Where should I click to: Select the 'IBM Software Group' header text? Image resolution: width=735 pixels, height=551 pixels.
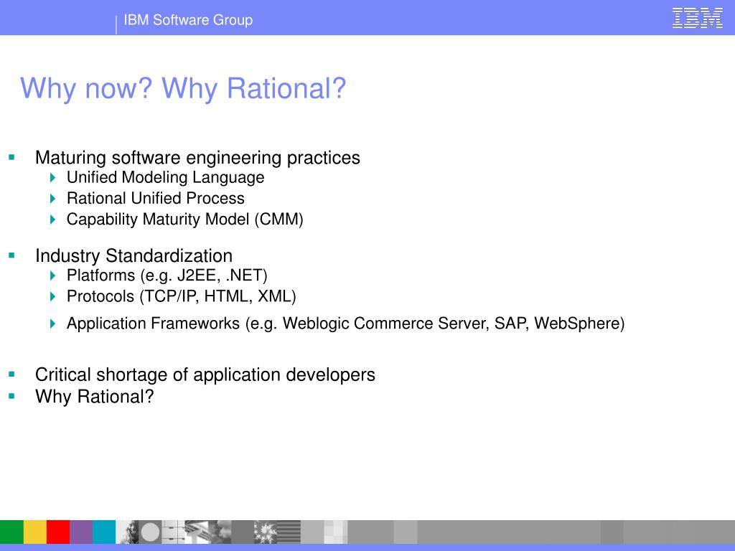(x=188, y=20)
